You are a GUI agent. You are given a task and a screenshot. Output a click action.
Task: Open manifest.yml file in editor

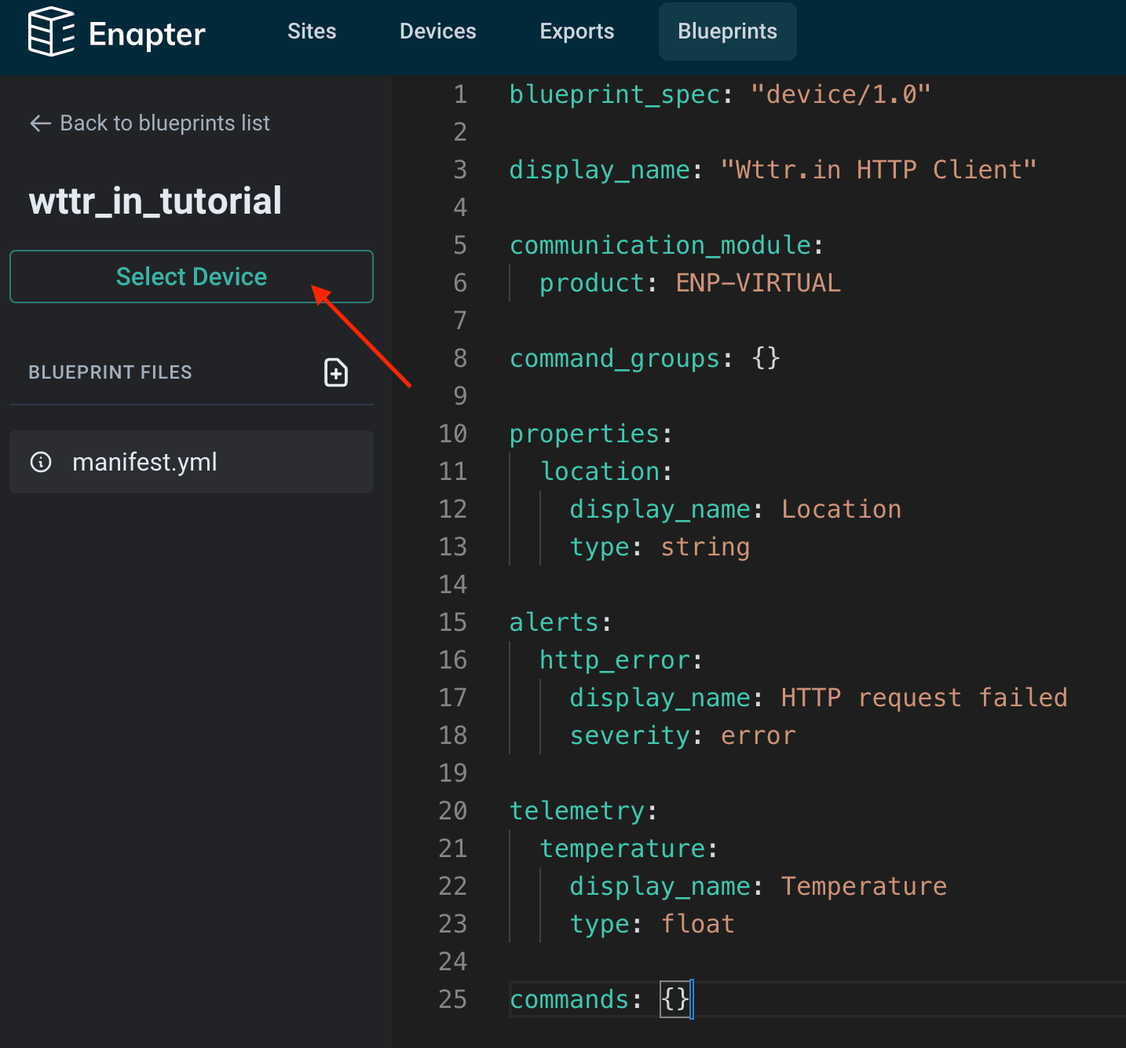coord(144,462)
